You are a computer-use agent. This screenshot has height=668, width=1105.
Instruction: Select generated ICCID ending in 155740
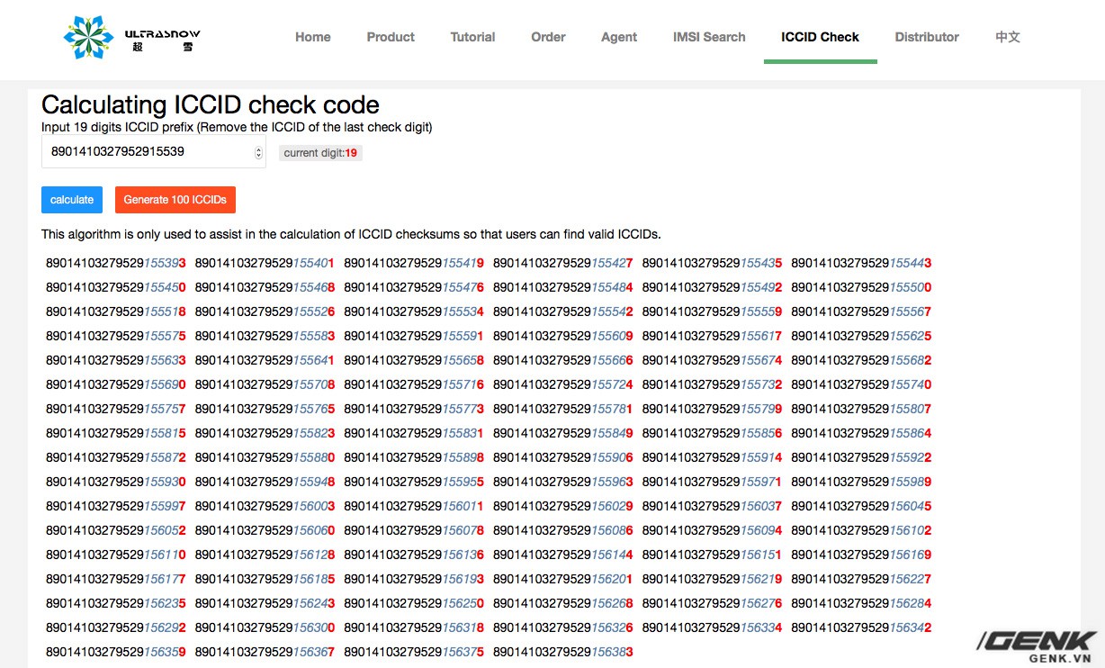[861, 385]
